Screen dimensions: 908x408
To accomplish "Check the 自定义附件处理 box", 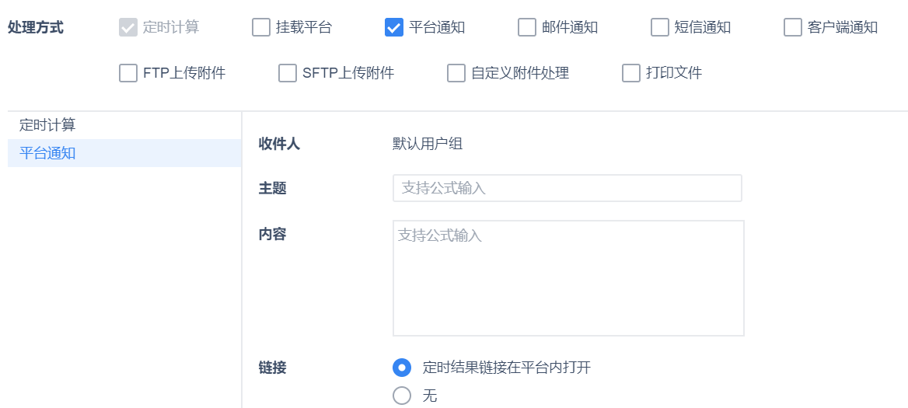I will 456,73.
